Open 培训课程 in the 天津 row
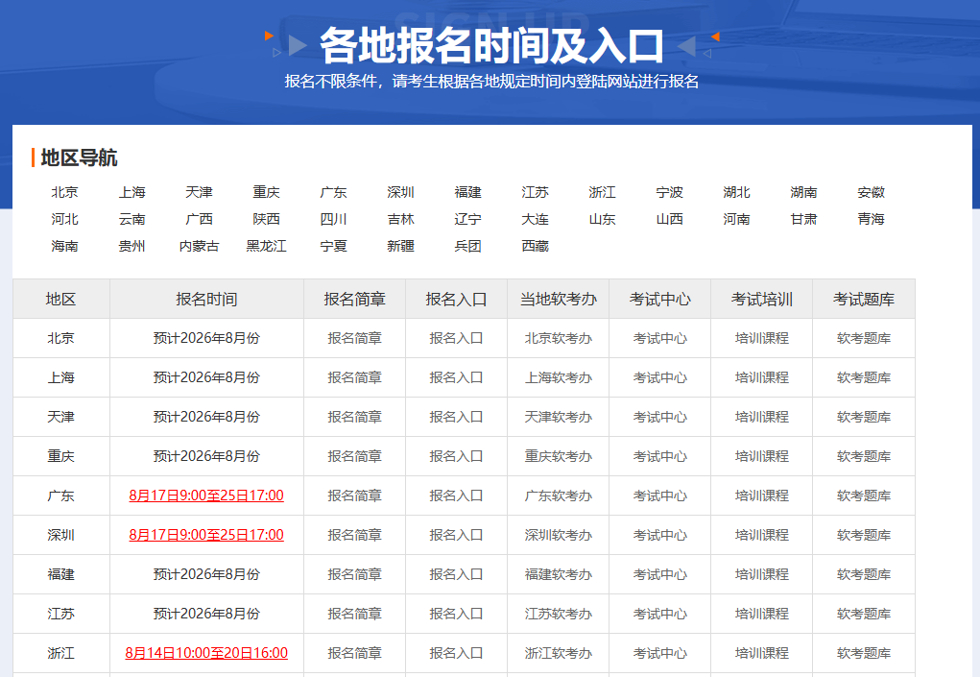980x677 pixels. [762, 417]
